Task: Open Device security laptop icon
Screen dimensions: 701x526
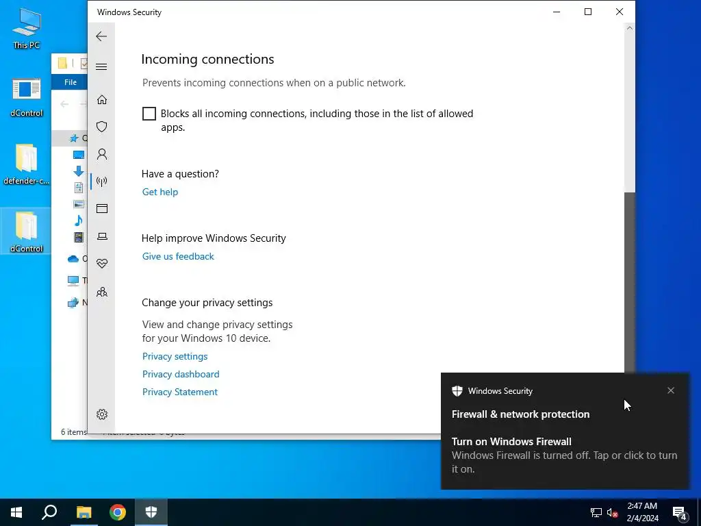Action: click(x=102, y=236)
